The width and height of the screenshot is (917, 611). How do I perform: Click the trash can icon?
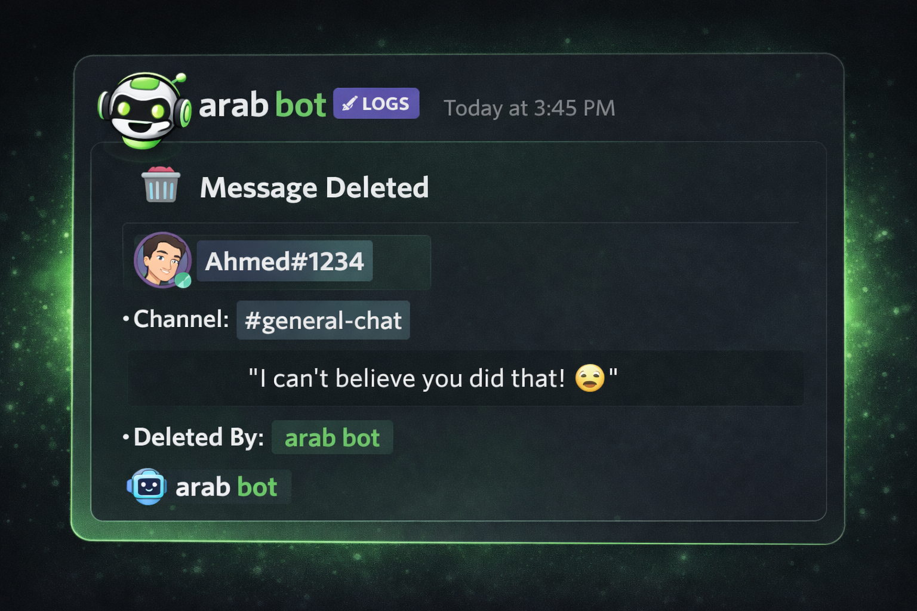tap(161, 185)
